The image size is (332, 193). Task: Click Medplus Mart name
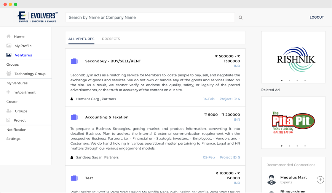click(294, 177)
